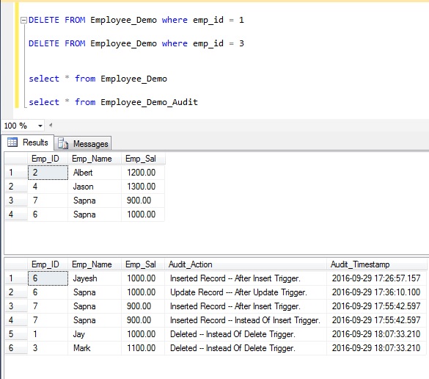Click the cell with name Albert
Screen dimensions: 429x379
click(95, 173)
